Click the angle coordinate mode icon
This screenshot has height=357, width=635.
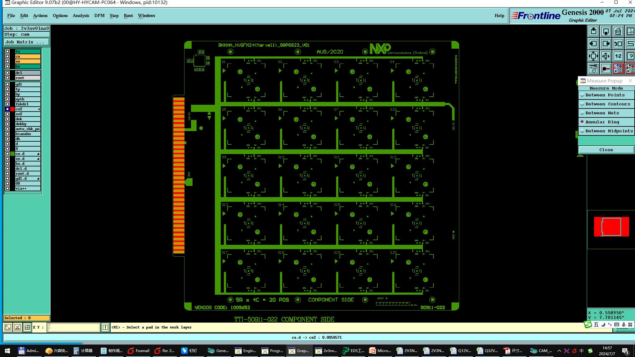coord(18,327)
